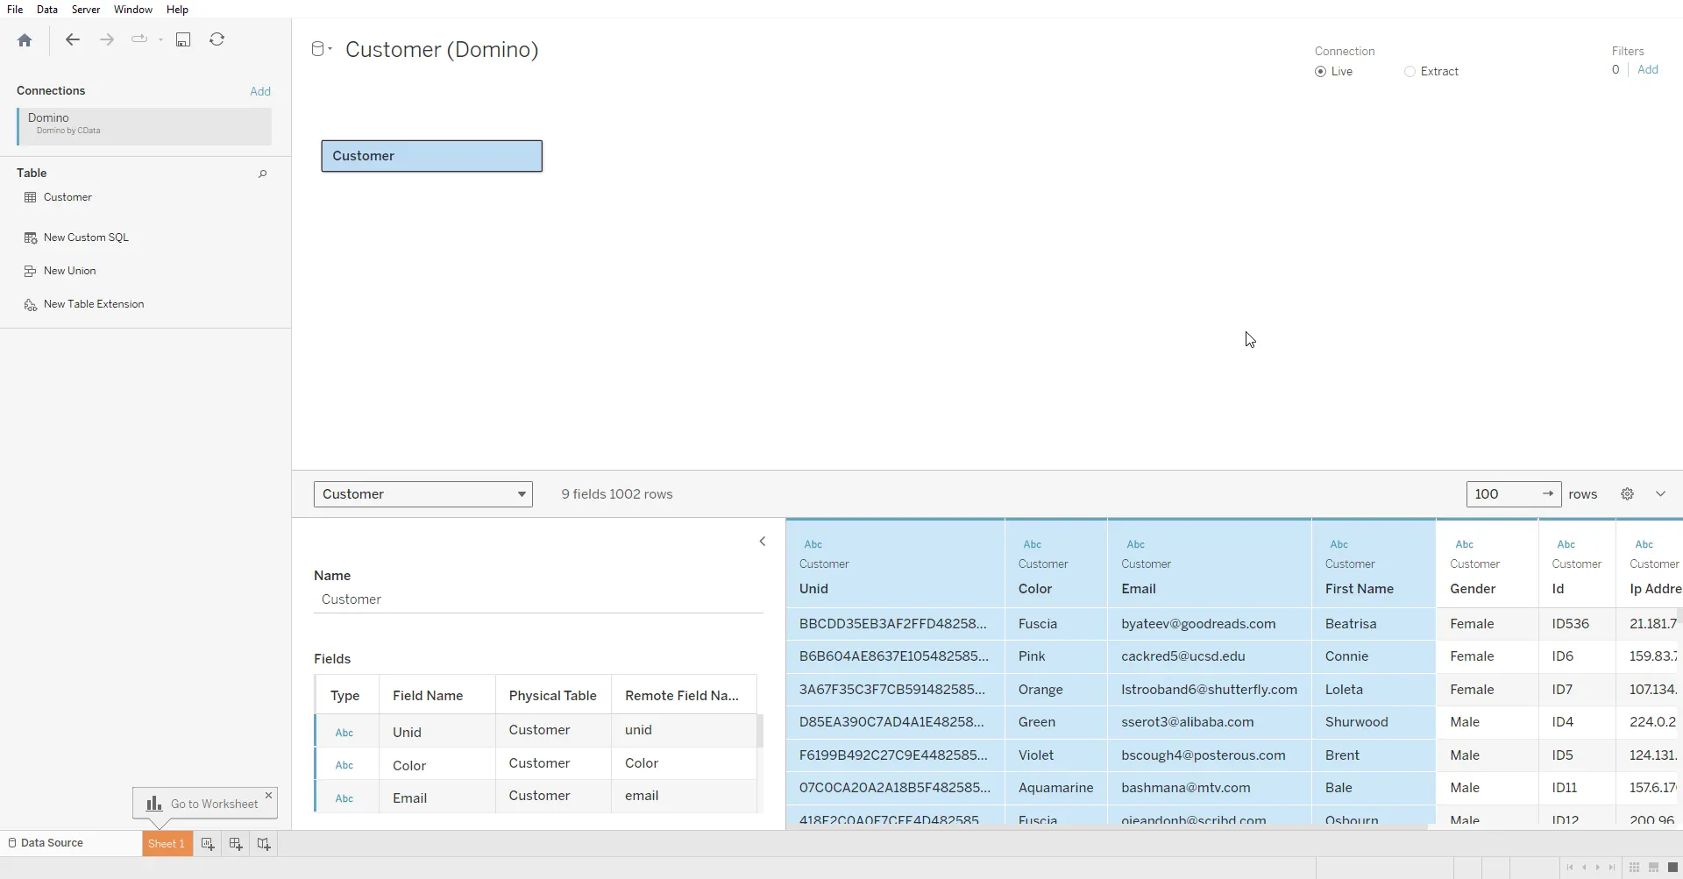Create a new dashboard with the tab icon

click(x=236, y=844)
